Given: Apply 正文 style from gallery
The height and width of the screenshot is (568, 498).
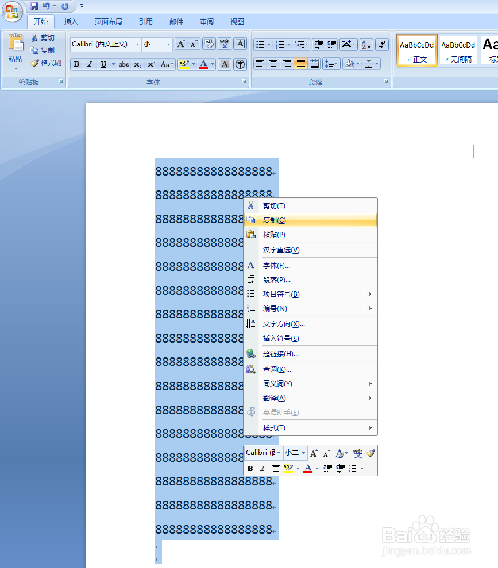Looking at the screenshot, I should click(x=417, y=50).
